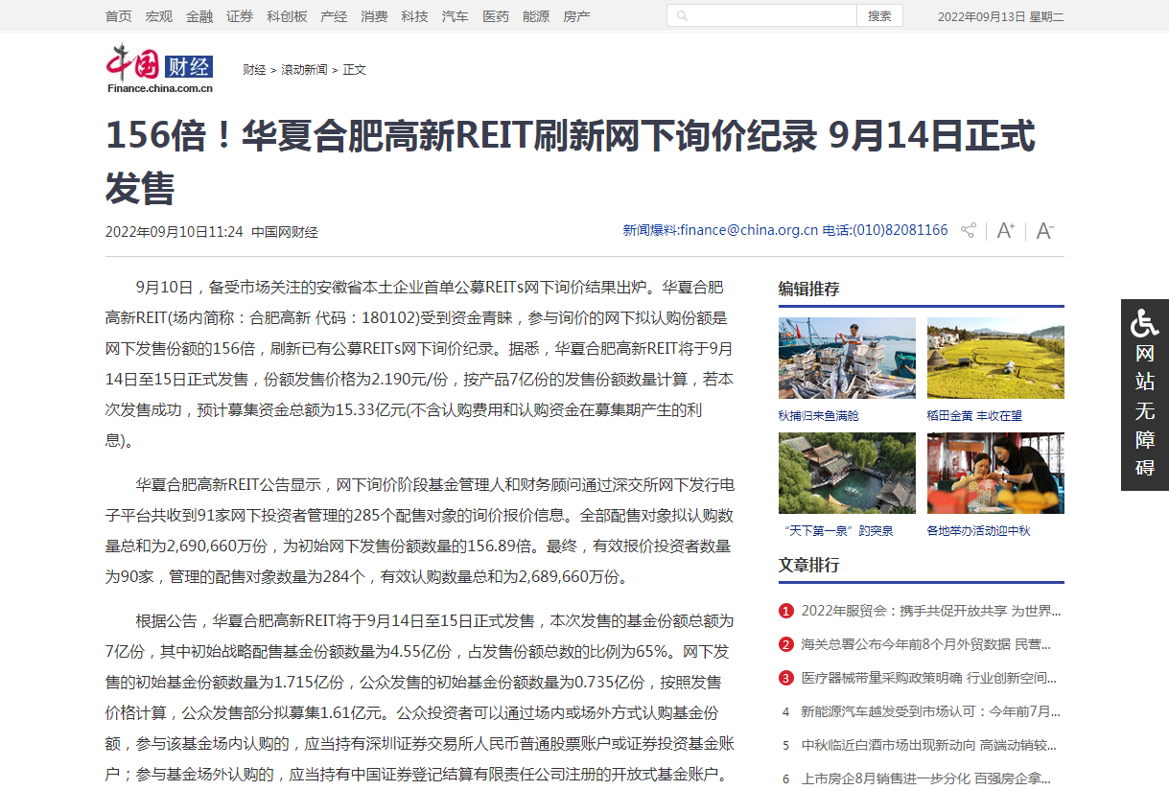
Task: Open the 汽车 navigation item
Action: tap(455, 16)
